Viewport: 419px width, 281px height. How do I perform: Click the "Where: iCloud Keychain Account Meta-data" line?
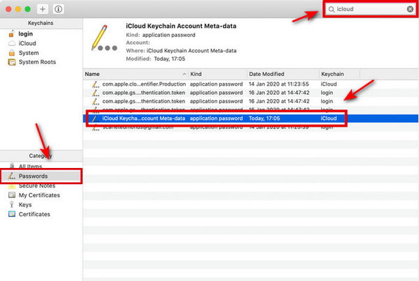181,51
